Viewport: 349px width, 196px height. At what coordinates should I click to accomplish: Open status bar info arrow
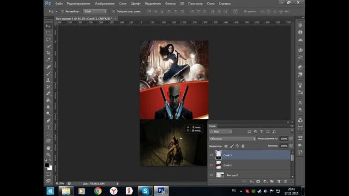pyautogui.click(x=117, y=184)
